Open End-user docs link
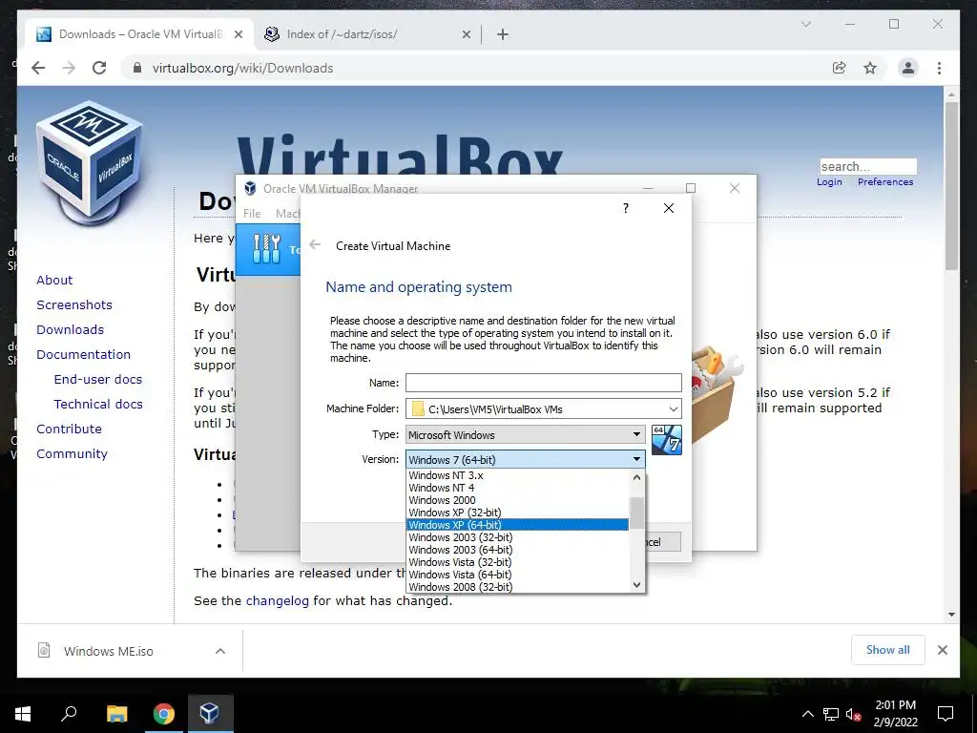 tap(98, 380)
